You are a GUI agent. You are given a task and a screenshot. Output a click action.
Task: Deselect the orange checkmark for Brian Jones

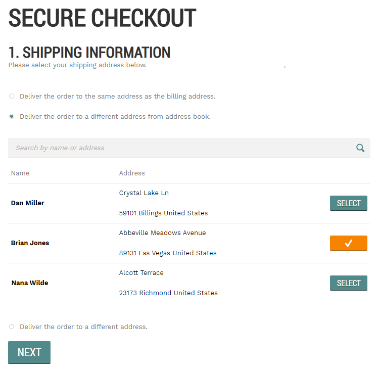(x=348, y=243)
